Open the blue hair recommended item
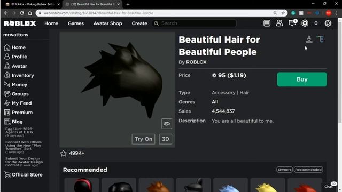The width and height of the screenshot is (342, 192). [x=230, y=185]
